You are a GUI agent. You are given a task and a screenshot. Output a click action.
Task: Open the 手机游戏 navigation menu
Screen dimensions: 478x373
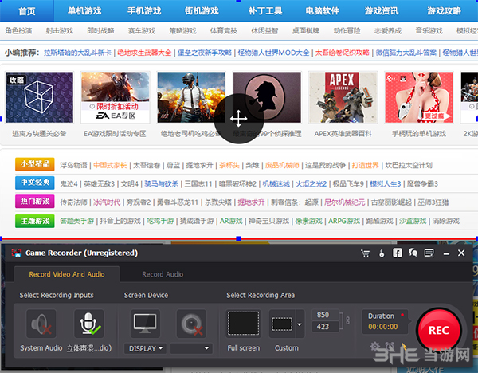(144, 11)
